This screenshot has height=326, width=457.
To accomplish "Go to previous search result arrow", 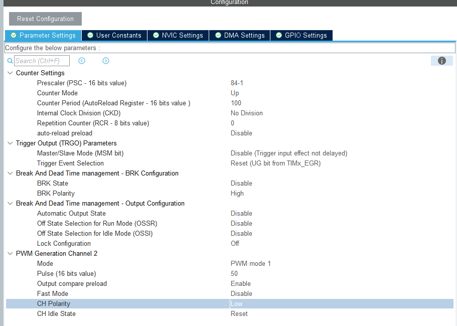I will click(x=82, y=61).
